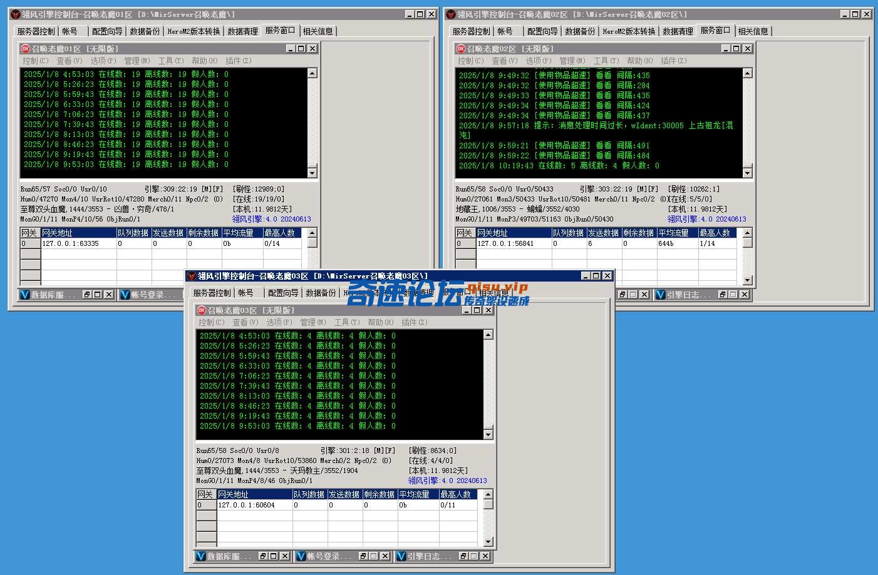Screen dimensions: 878x575
Task: Open the 控制(C) menu in 召唤老魔01区
Action: click(x=35, y=61)
